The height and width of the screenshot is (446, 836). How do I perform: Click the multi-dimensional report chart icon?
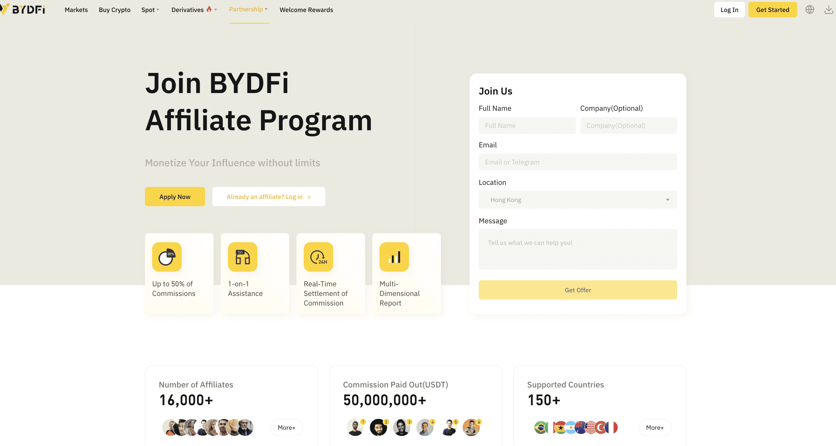click(394, 257)
